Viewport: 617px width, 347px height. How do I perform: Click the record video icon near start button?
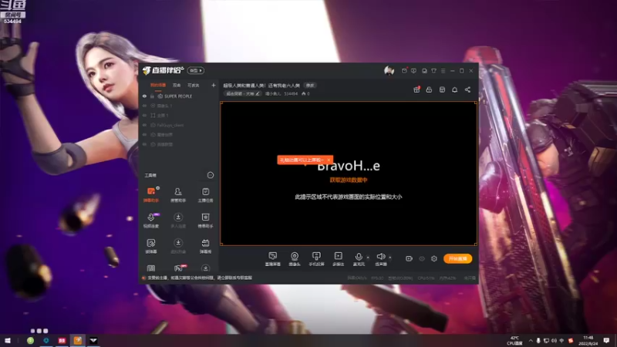point(409,258)
